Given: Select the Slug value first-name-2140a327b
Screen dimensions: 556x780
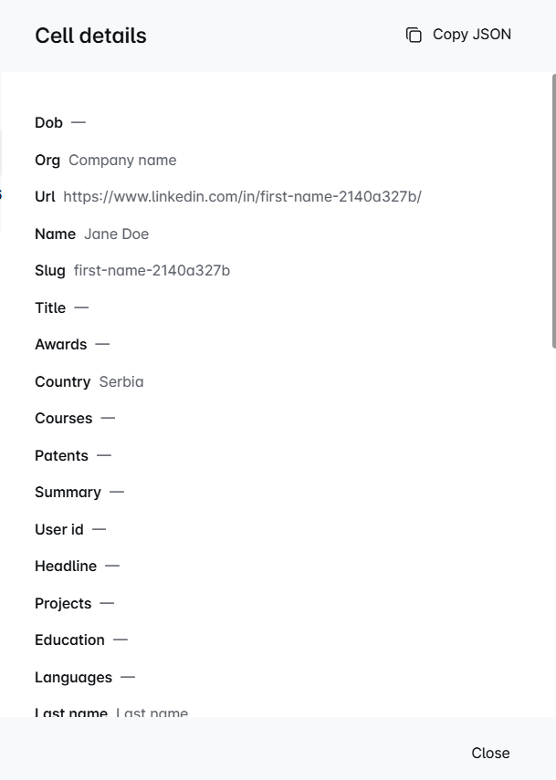Looking at the screenshot, I should click(x=152, y=271).
